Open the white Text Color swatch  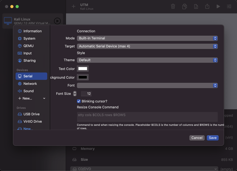pyautogui.click(x=83, y=69)
